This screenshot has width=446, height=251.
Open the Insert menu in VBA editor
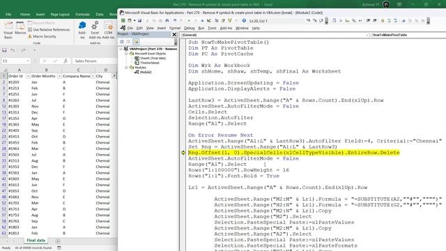161,28
